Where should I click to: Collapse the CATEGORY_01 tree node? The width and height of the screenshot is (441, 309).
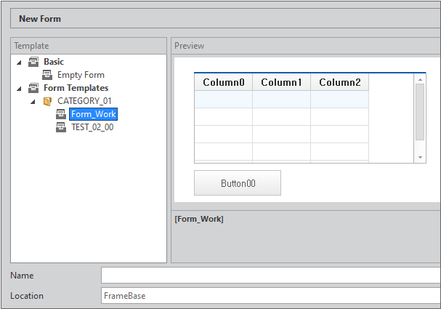33,101
